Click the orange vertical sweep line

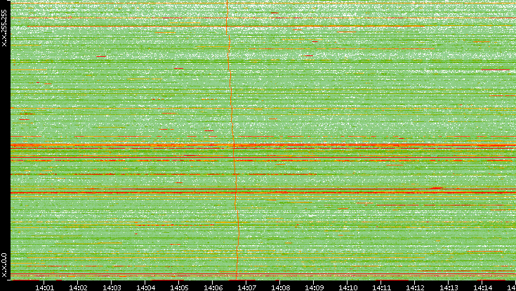232,140
